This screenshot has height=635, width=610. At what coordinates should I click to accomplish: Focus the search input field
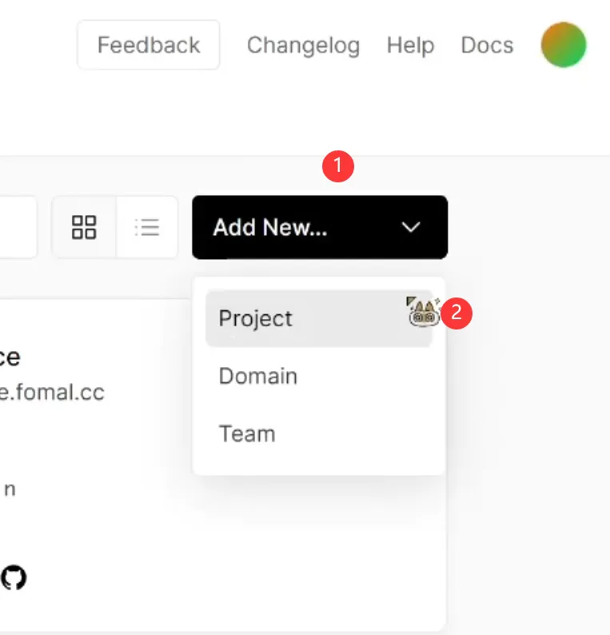(x=18, y=227)
